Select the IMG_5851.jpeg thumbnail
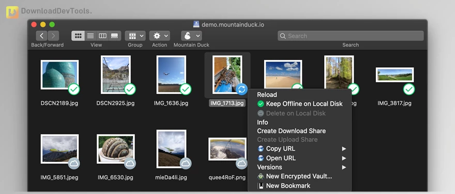455x194 pixels. (x=59, y=149)
